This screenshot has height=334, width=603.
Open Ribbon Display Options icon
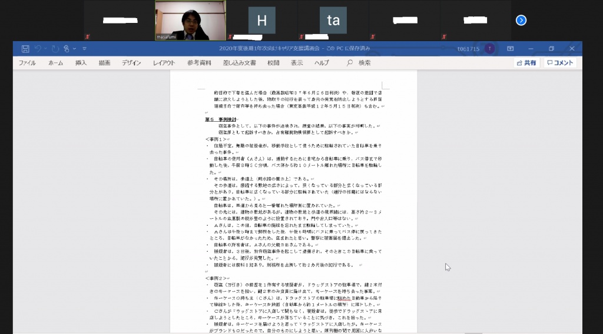click(x=511, y=49)
